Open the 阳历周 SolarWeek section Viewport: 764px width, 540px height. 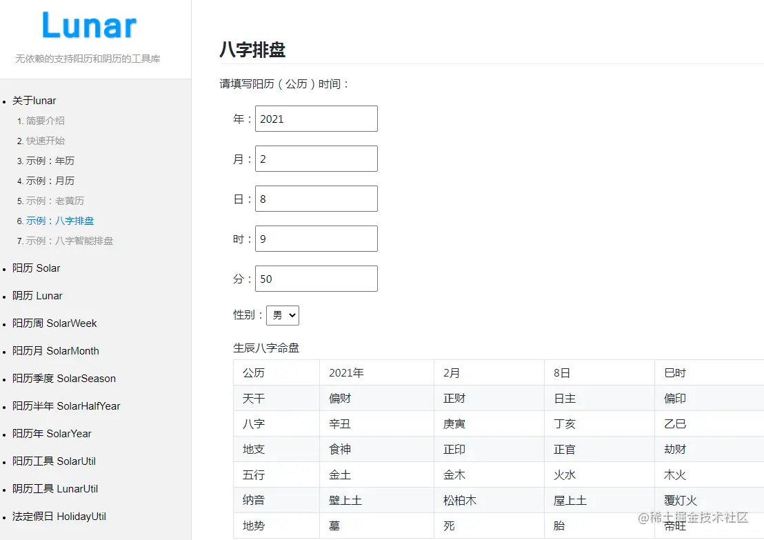(x=54, y=323)
